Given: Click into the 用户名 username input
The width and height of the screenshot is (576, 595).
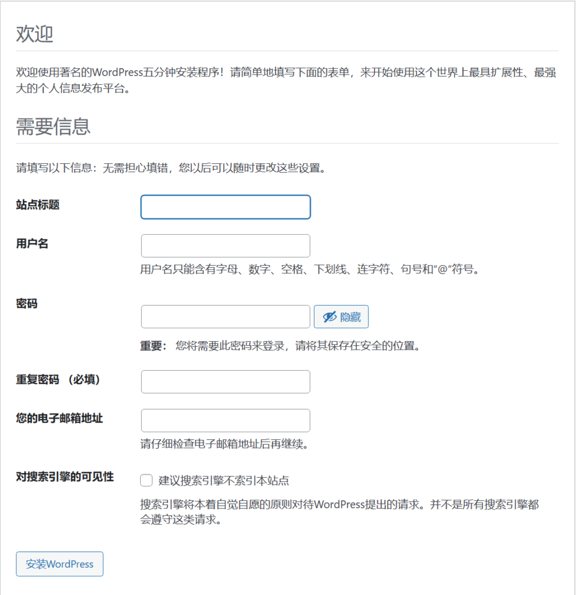Looking at the screenshot, I should coord(226,246).
